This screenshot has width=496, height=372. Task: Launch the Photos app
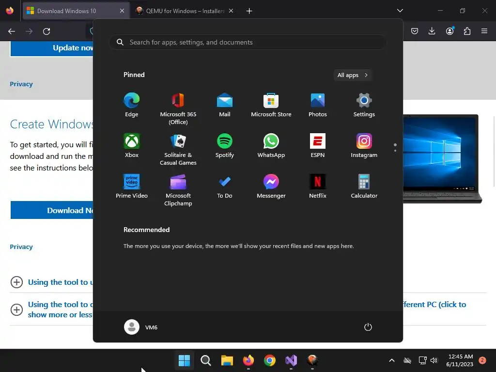tap(318, 105)
